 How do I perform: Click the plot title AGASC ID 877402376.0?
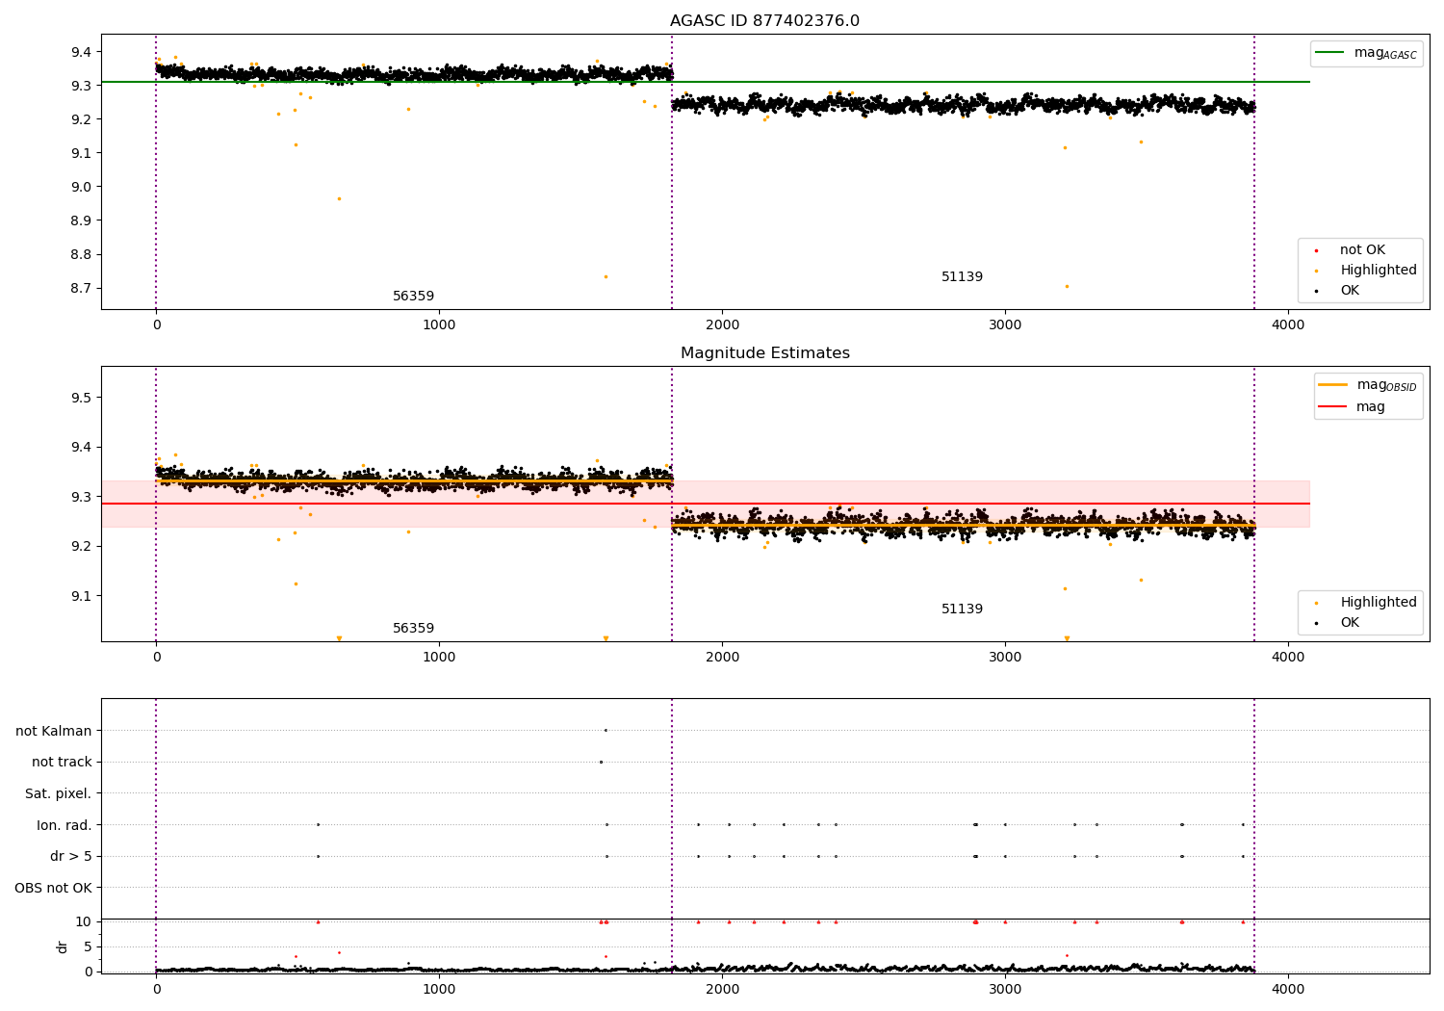(764, 21)
